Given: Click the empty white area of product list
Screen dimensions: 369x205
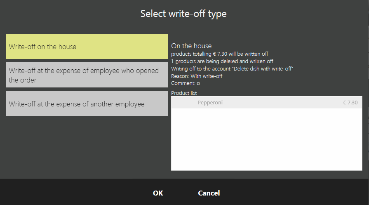Looking at the screenshot, I should click(x=266, y=140).
